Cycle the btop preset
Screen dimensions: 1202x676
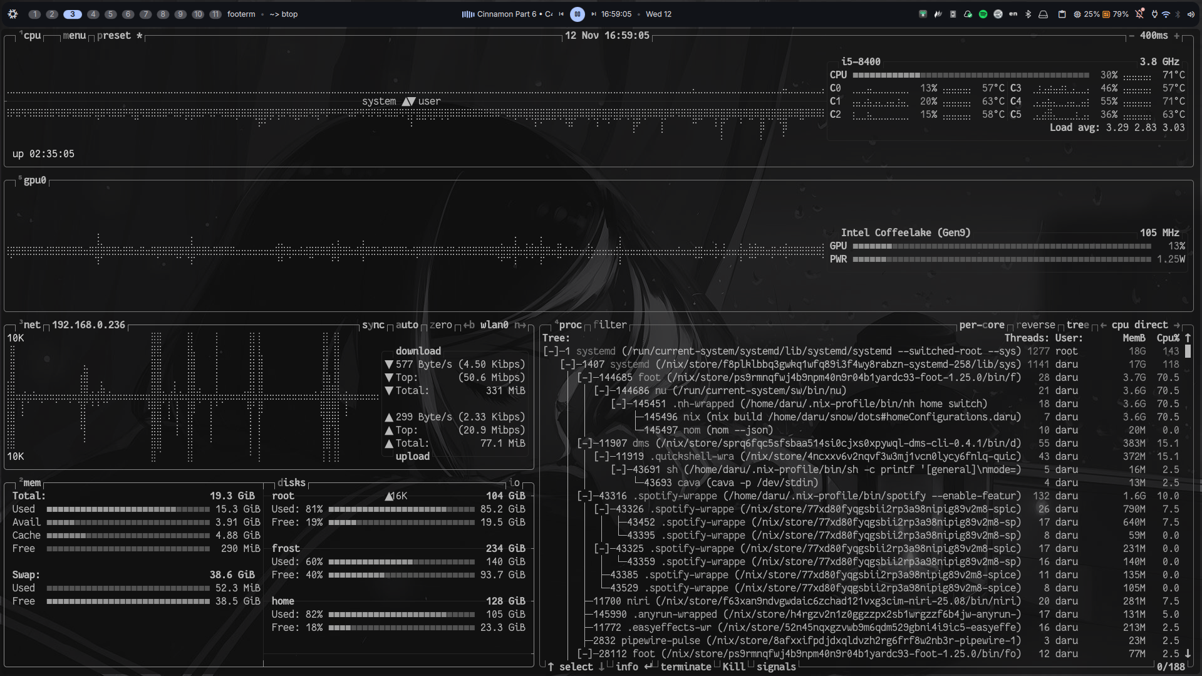pyautogui.click(x=120, y=36)
